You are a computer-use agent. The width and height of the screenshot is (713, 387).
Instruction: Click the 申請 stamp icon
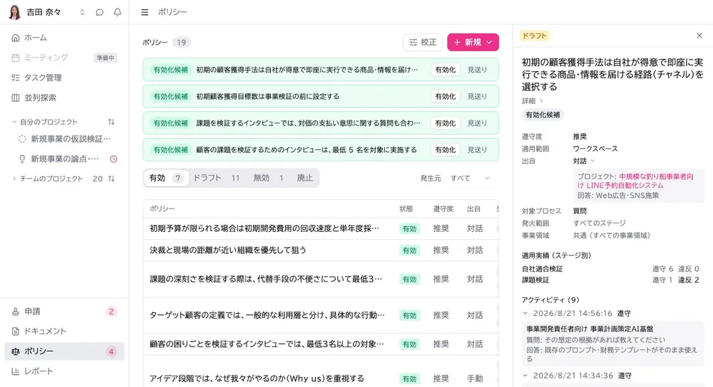point(16,311)
